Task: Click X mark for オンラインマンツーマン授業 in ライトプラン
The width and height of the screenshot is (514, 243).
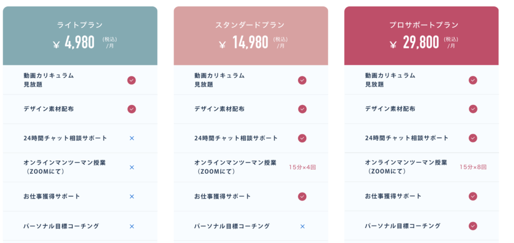Action: point(132,167)
